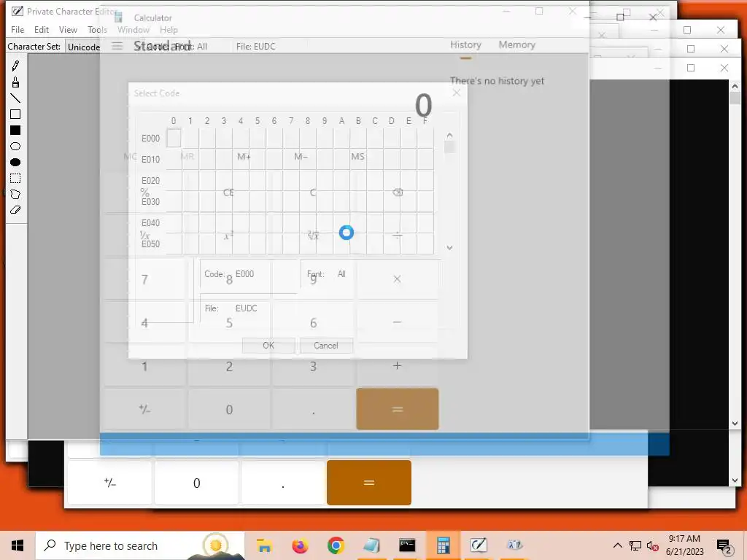
Task: Pick the Filled Rectangle tool
Action: (x=15, y=131)
